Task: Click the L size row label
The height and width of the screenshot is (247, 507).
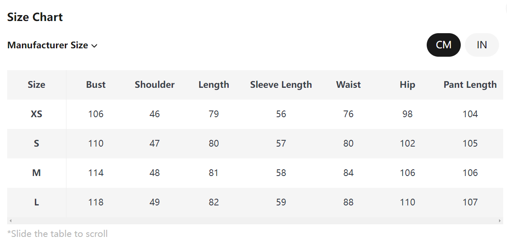Action: [x=37, y=202]
